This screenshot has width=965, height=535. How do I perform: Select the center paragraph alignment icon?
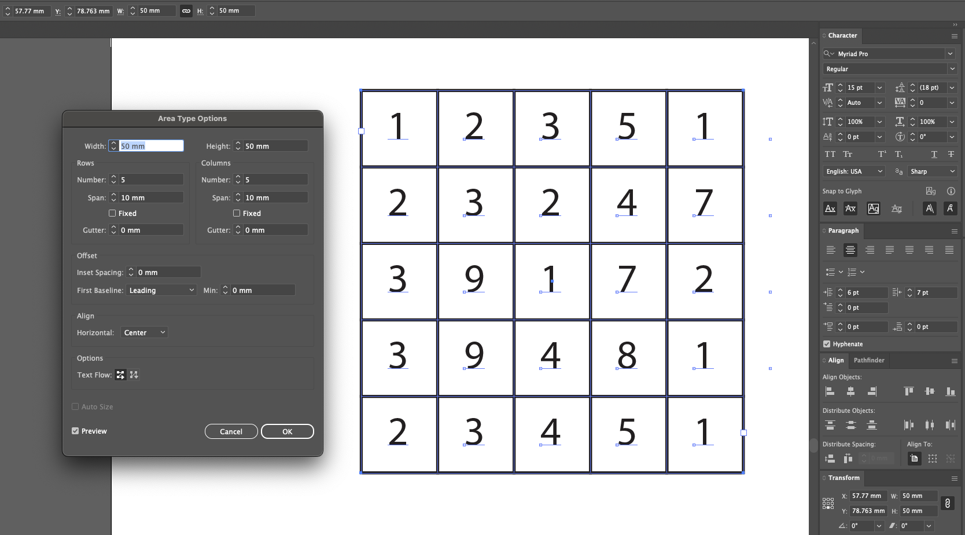click(850, 250)
